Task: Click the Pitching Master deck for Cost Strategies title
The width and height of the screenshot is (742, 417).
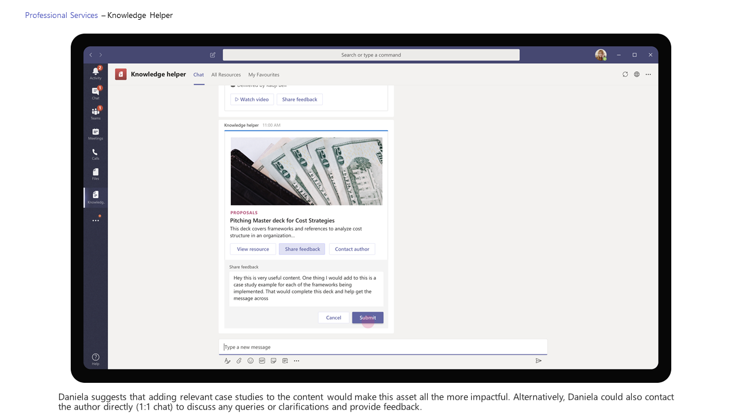Action: point(282,221)
